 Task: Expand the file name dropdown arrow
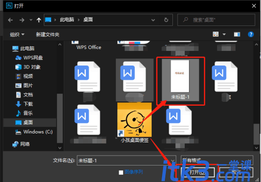click(172, 160)
